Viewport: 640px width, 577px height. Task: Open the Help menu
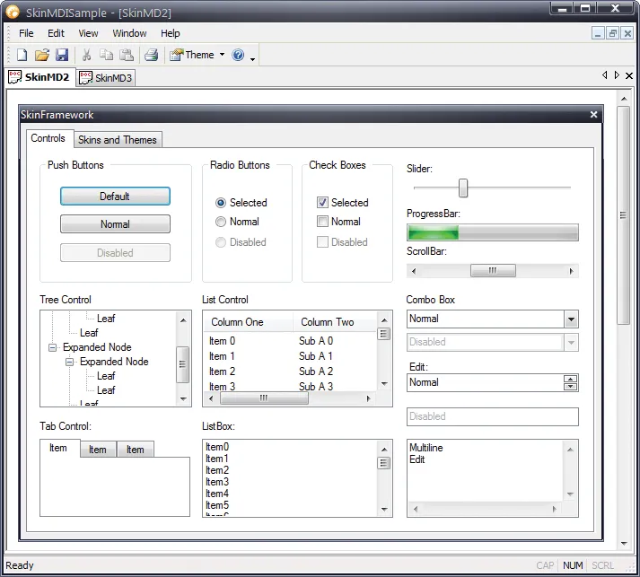[171, 33]
